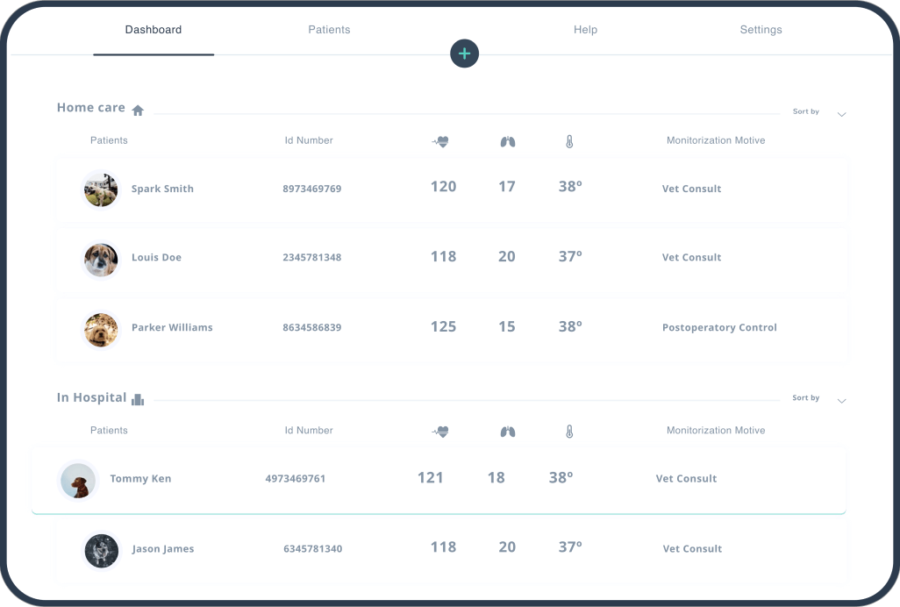
Task: Click the thermometer icon in Home care header
Action: point(570,140)
